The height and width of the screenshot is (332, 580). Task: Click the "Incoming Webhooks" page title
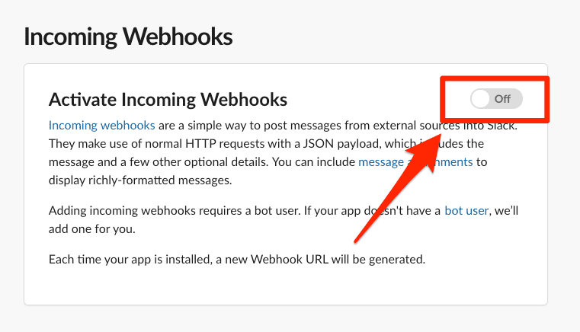point(128,37)
